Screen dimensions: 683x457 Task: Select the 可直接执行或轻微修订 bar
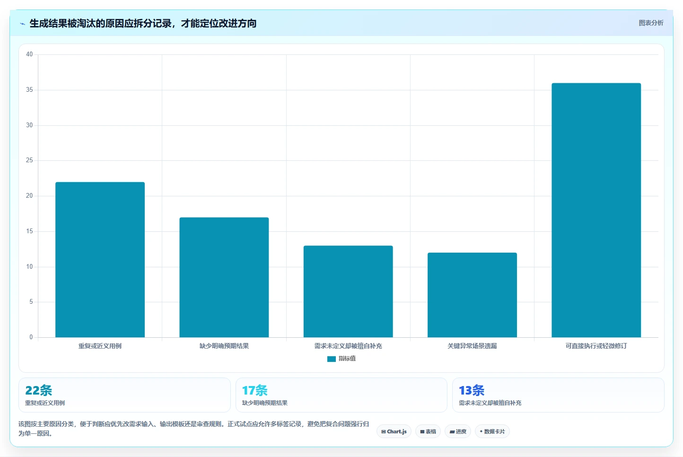pyautogui.click(x=596, y=210)
